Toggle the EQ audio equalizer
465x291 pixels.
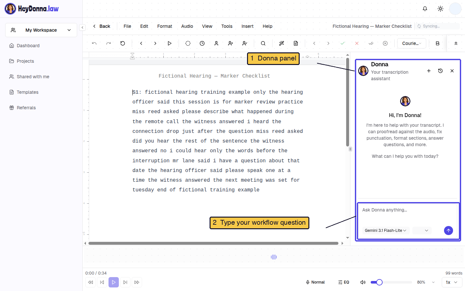(x=344, y=282)
